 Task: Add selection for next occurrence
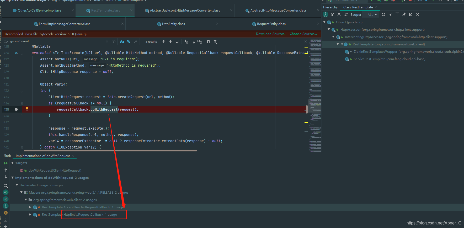186,41
